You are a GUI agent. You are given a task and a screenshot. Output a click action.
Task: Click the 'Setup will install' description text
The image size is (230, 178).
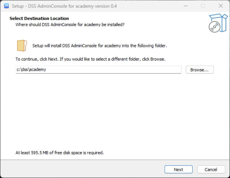coord(100,46)
